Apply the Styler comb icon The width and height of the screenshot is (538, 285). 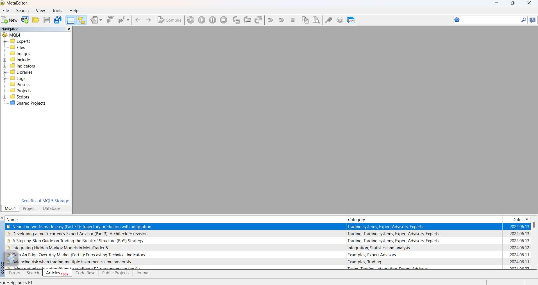(x=329, y=20)
